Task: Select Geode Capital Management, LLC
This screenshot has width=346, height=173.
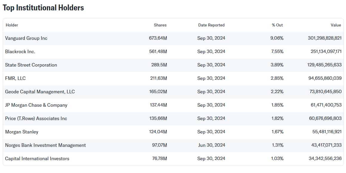Action: click(40, 92)
